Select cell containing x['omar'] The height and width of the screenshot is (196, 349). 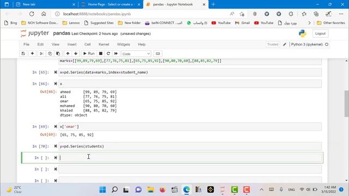click(x=190, y=127)
